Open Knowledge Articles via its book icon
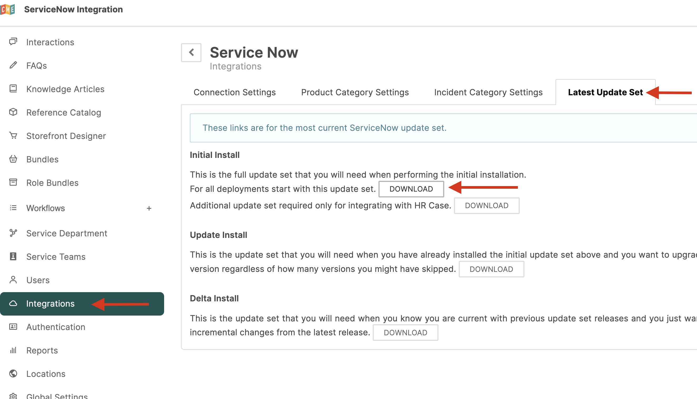The width and height of the screenshot is (697, 399). [13, 89]
